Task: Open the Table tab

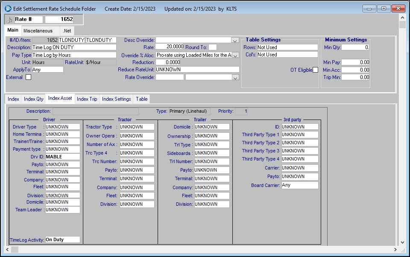Action: [x=142, y=99]
